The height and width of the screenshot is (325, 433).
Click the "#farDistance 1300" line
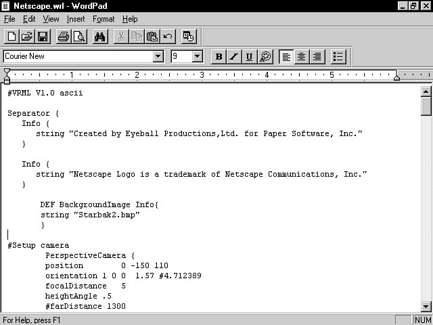click(x=86, y=306)
